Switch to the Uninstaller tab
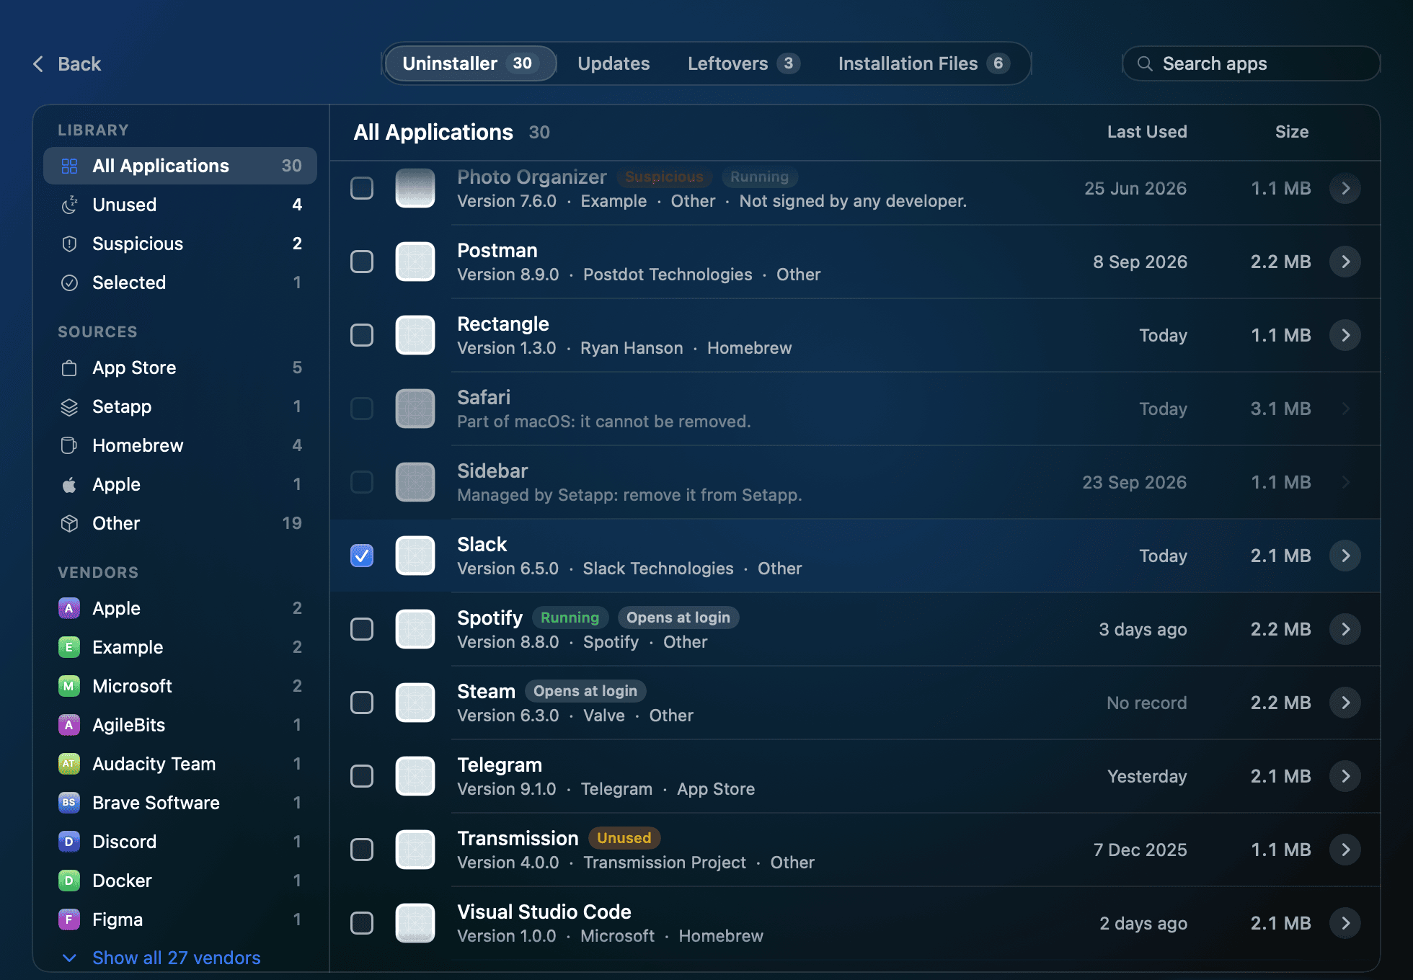The height and width of the screenshot is (980, 1413). 471,63
